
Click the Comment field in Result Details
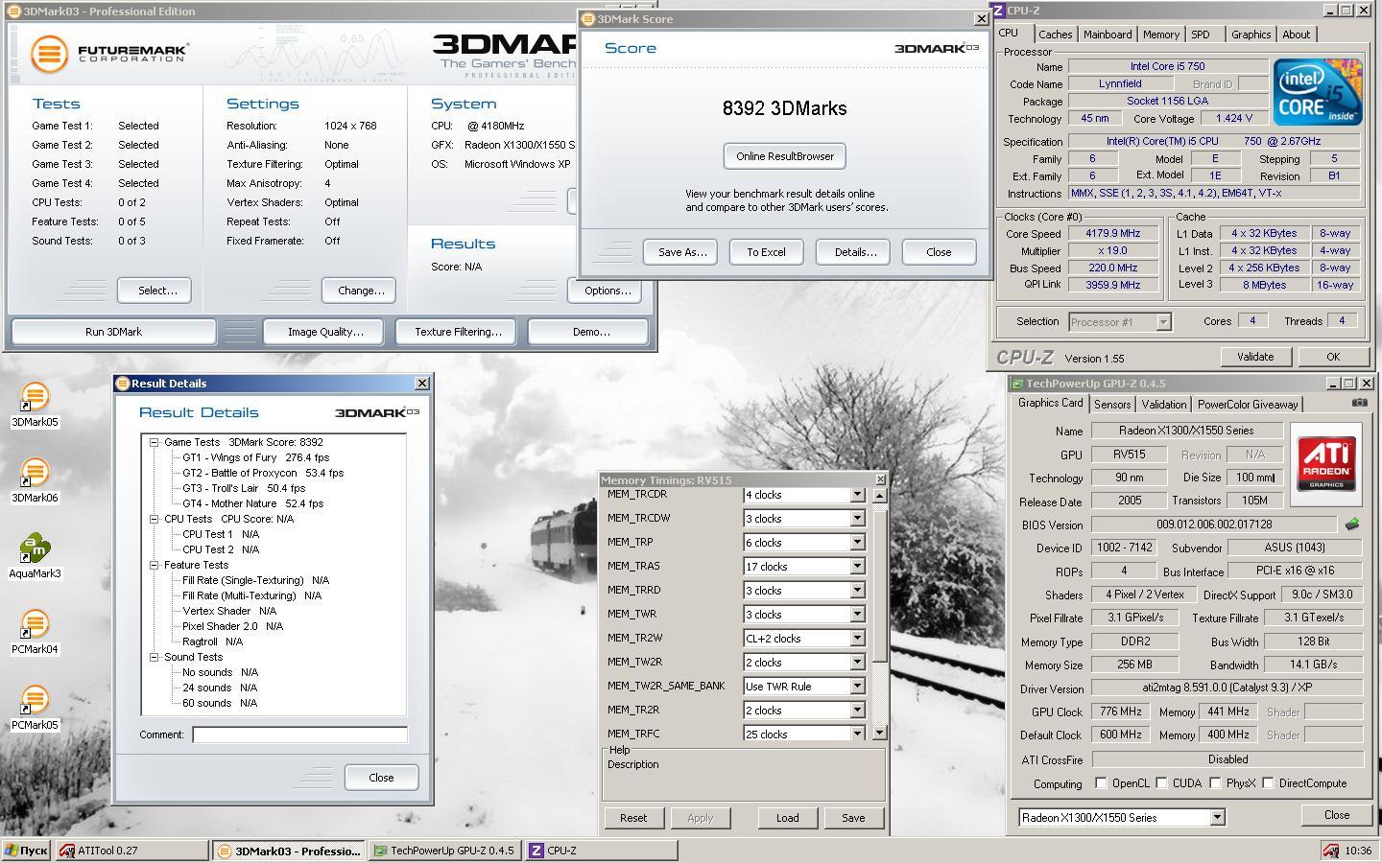coord(299,735)
